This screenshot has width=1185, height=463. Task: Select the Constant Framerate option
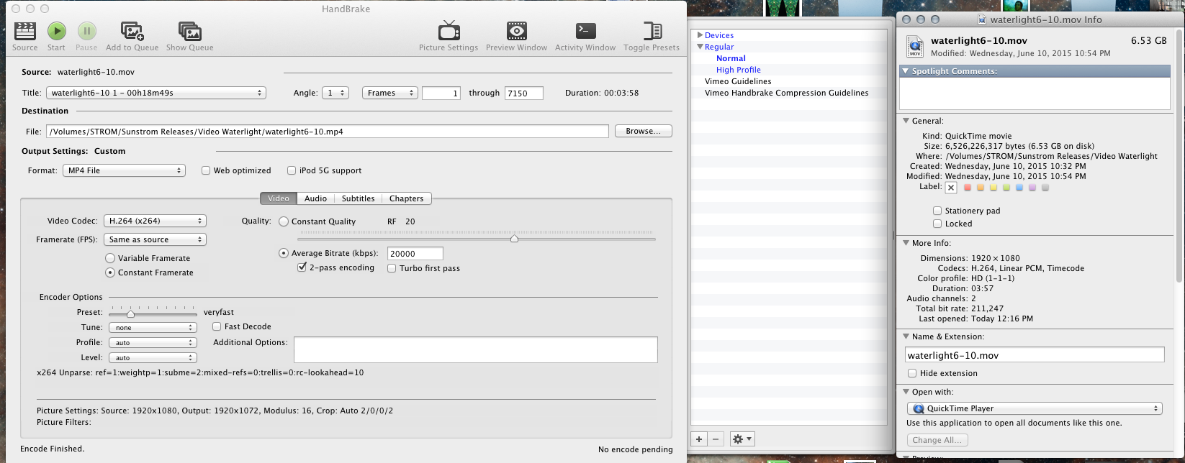coord(110,272)
